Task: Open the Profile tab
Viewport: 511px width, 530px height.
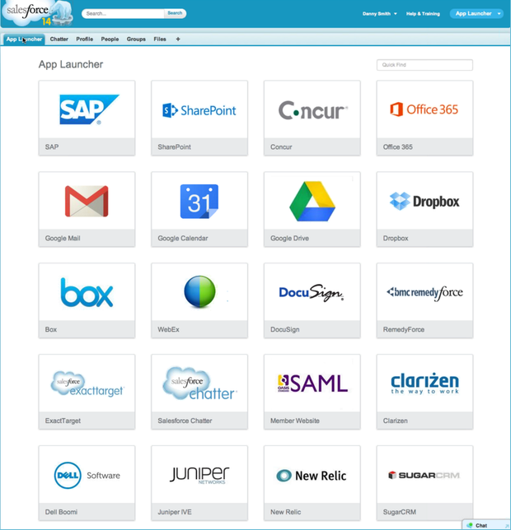Action: tap(85, 40)
